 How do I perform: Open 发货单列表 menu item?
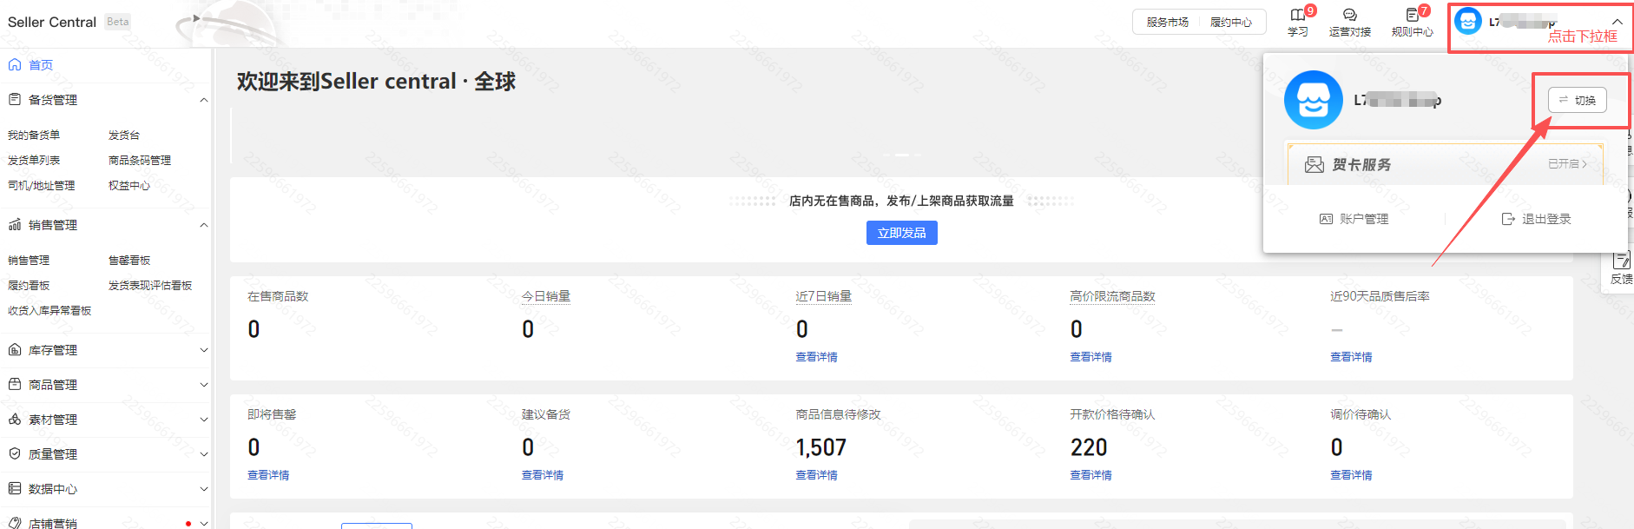34,161
